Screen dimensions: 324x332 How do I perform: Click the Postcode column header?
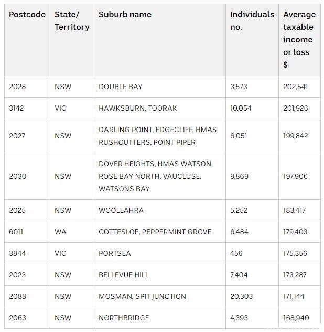click(x=27, y=40)
